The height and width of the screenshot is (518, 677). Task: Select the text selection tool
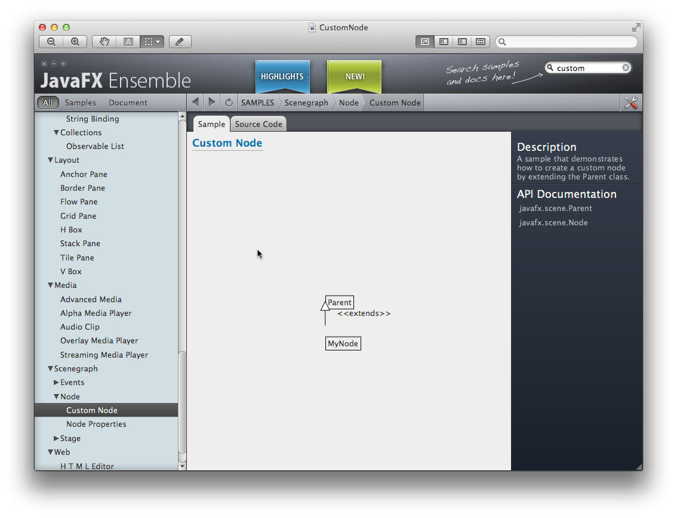pyautogui.click(x=128, y=42)
